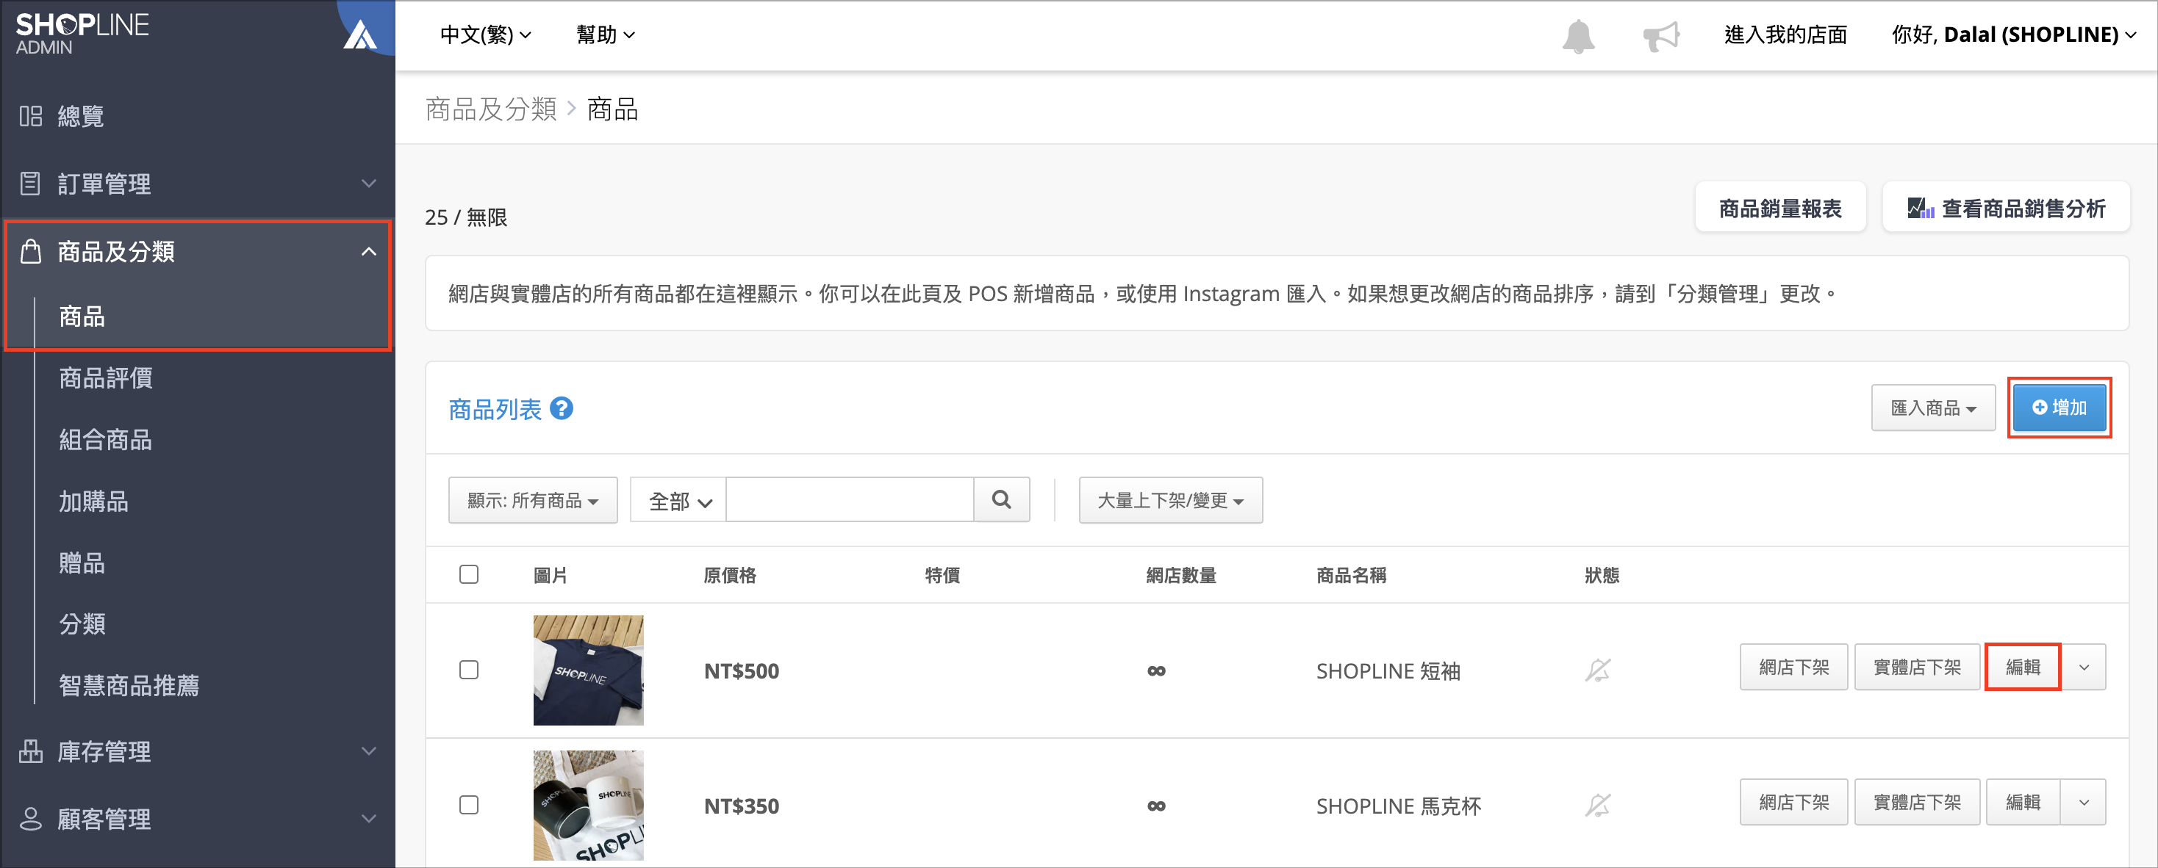Click 編輯 for SHOPLINE 短袖

tap(2023, 667)
